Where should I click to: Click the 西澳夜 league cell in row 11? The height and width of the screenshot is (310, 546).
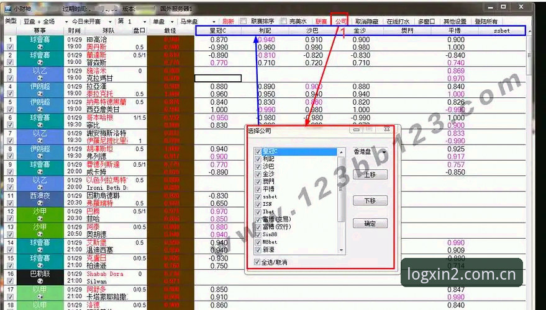(40, 200)
